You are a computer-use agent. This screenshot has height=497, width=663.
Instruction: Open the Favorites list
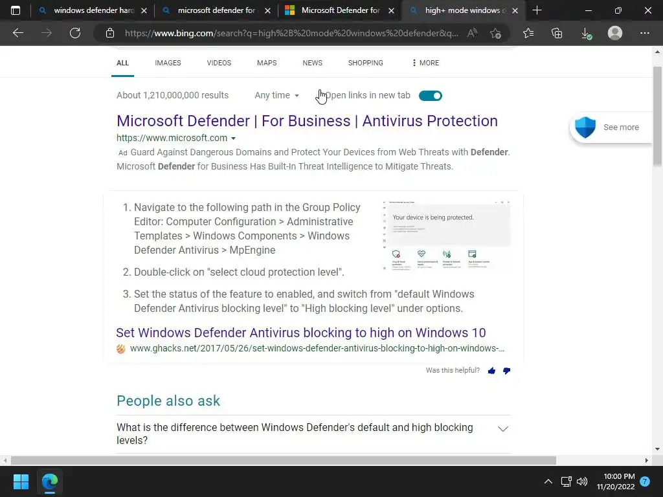pyautogui.click(x=528, y=33)
